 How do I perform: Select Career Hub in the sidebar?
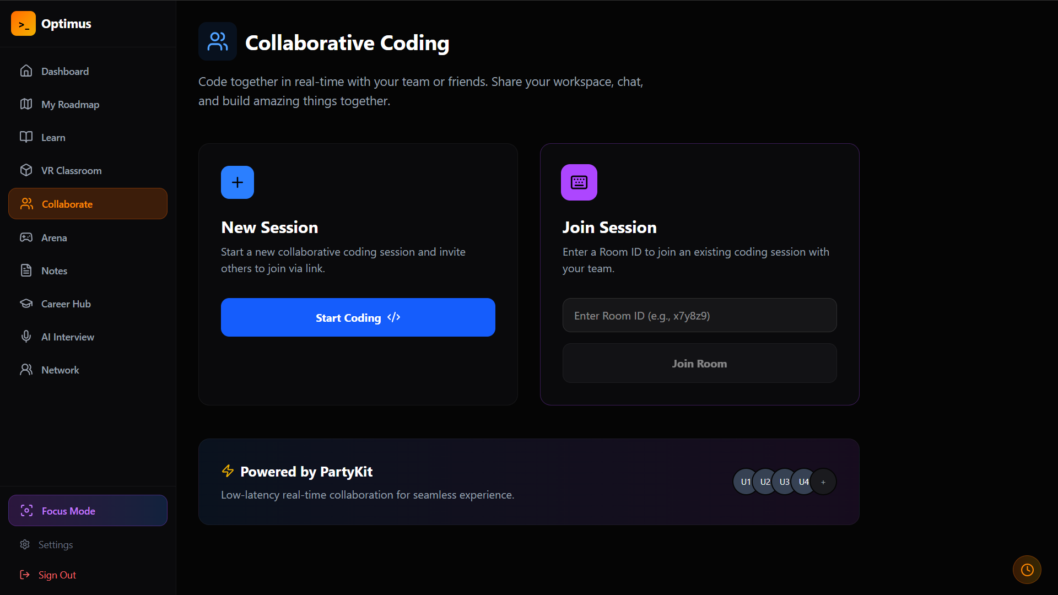[x=66, y=304]
